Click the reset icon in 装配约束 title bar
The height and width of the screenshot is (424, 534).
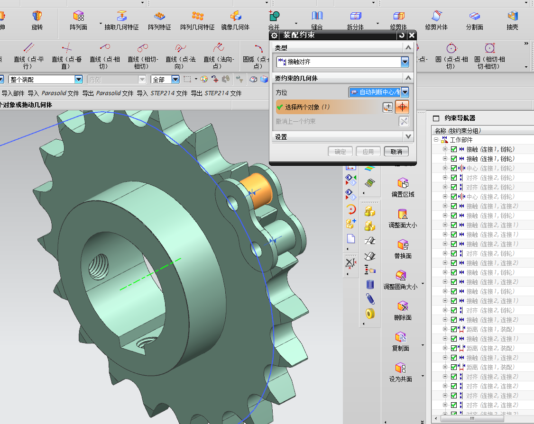pos(402,36)
